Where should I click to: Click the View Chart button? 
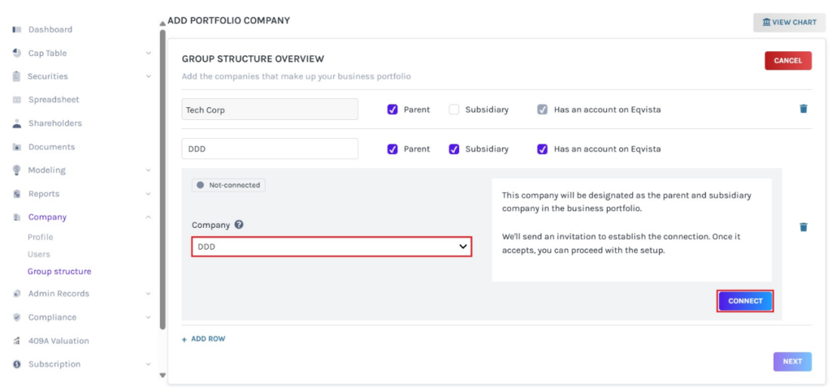[789, 23]
